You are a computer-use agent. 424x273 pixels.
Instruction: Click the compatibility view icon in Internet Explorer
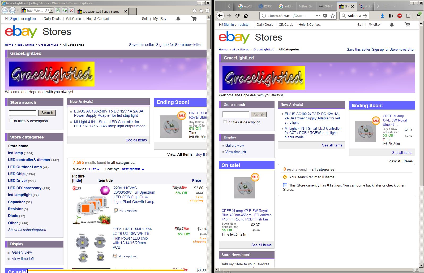[x=58, y=10]
